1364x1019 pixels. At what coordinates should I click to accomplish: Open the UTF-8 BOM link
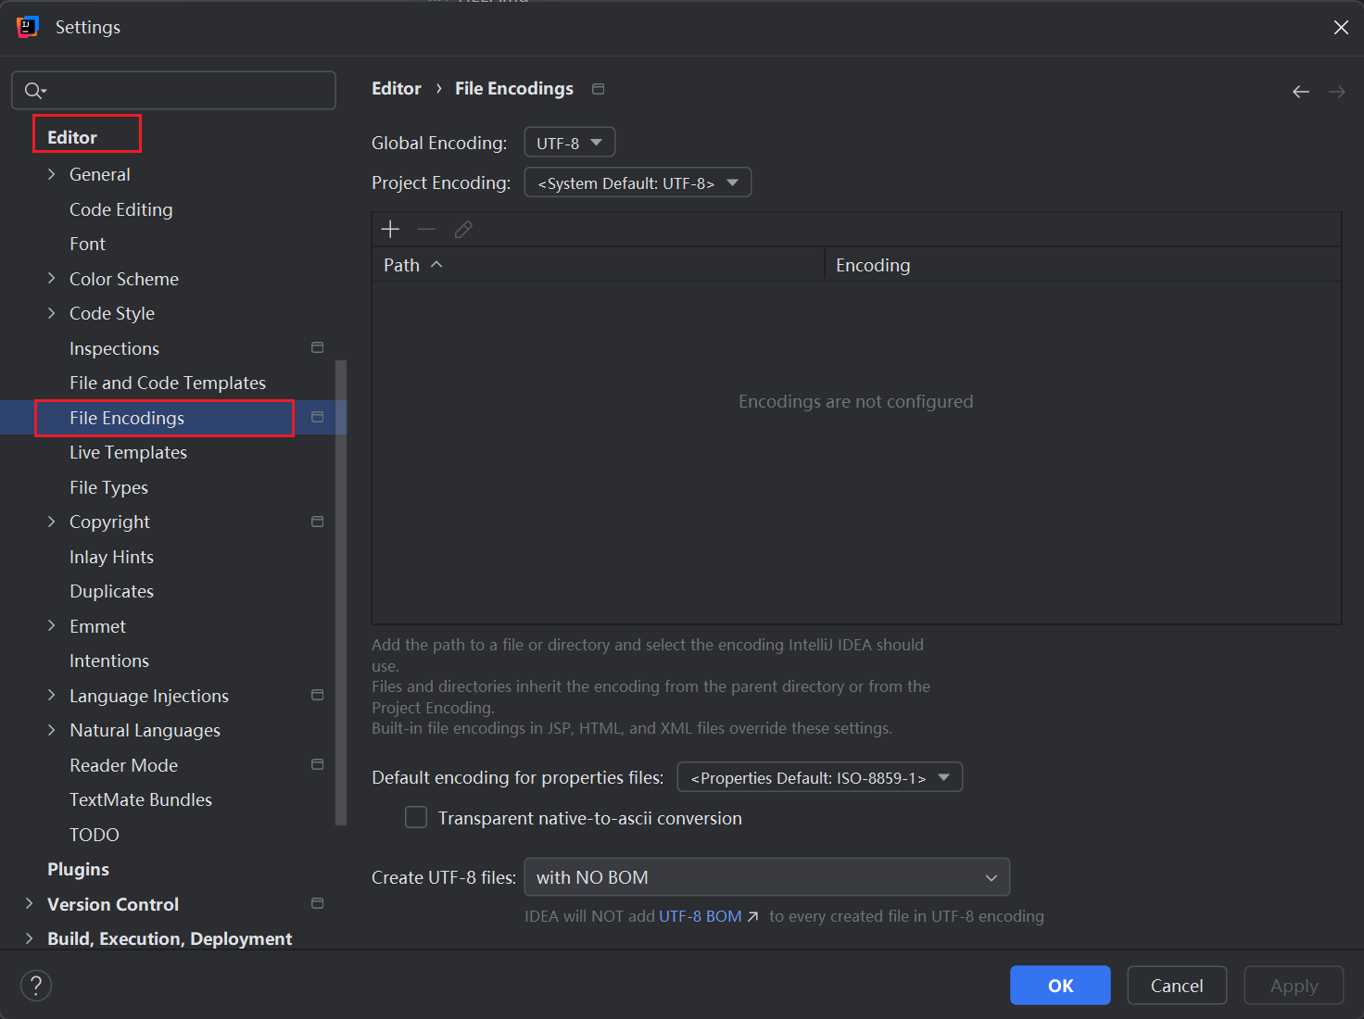click(701, 916)
